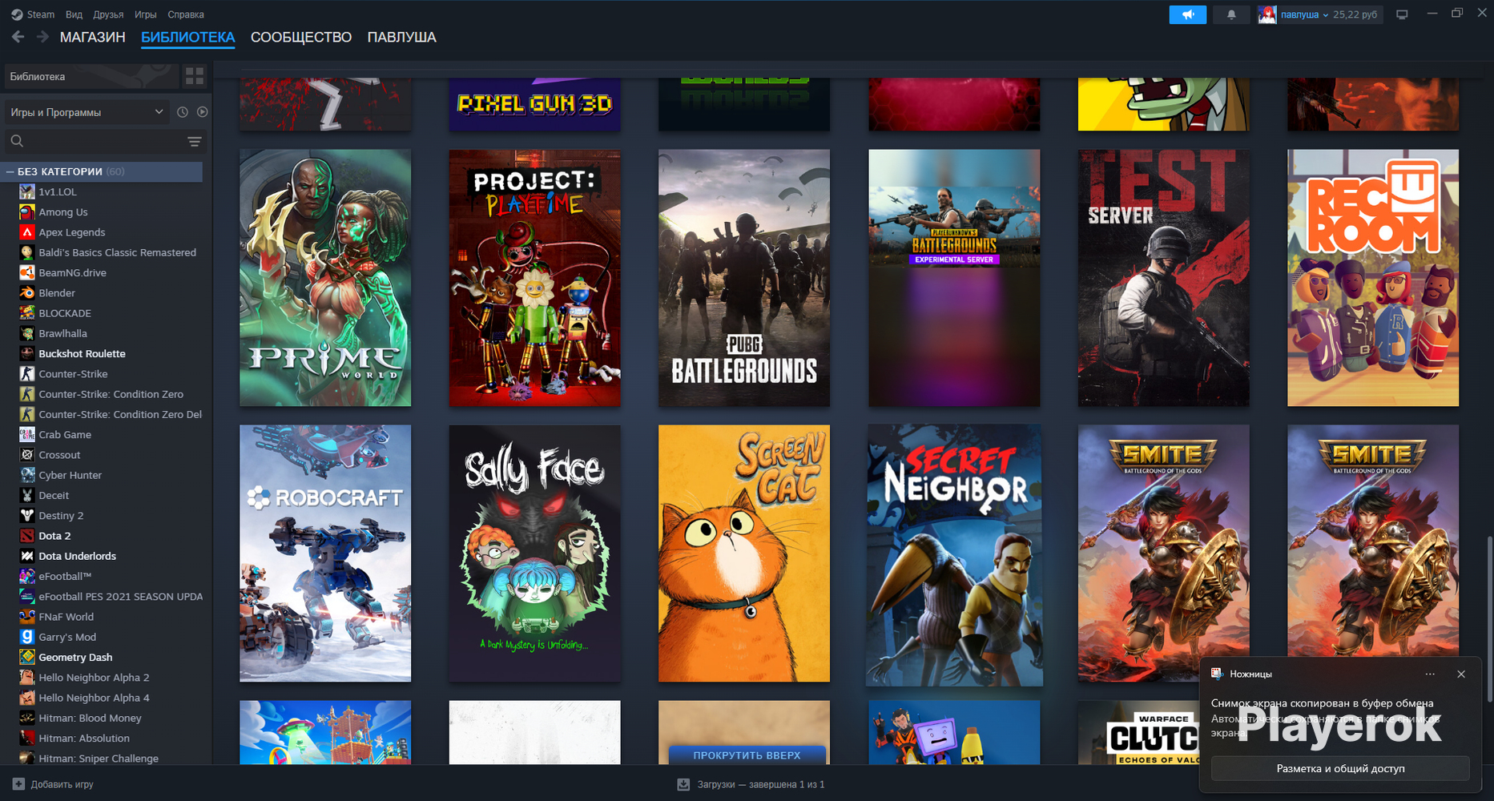Click the user profile avatar
Viewport: 1494px width, 801px height.
[1266, 14]
